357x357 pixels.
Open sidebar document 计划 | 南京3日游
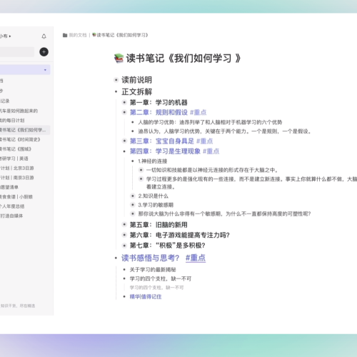click(17, 178)
